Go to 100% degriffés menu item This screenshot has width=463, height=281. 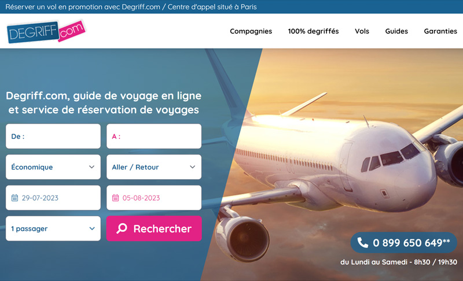pyautogui.click(x=313, y=31)
